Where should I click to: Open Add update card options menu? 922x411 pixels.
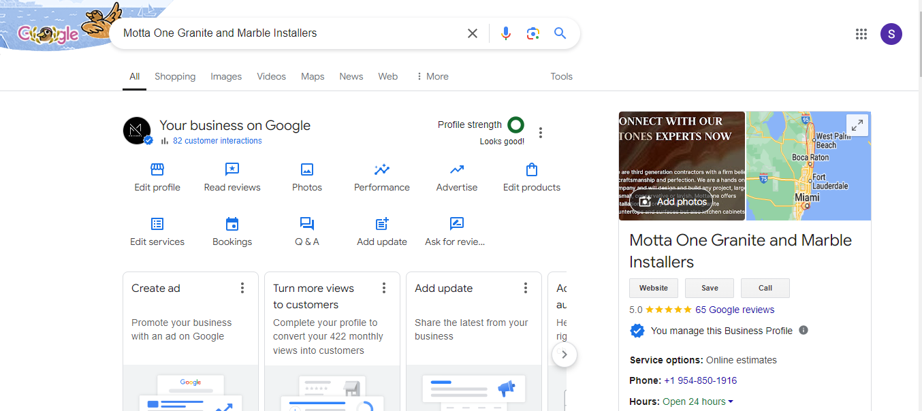tap(526, 288)
